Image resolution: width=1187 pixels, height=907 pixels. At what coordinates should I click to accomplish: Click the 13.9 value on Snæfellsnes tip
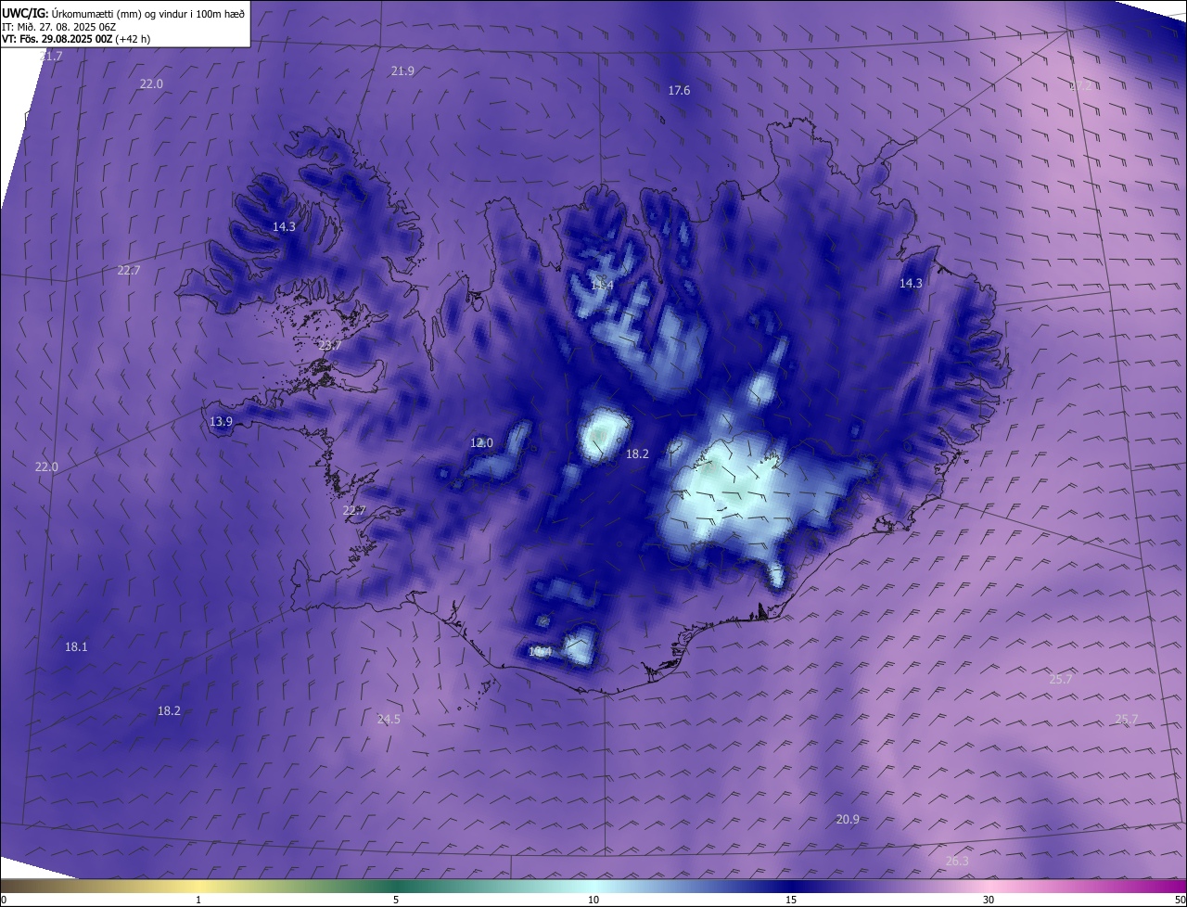221,422
